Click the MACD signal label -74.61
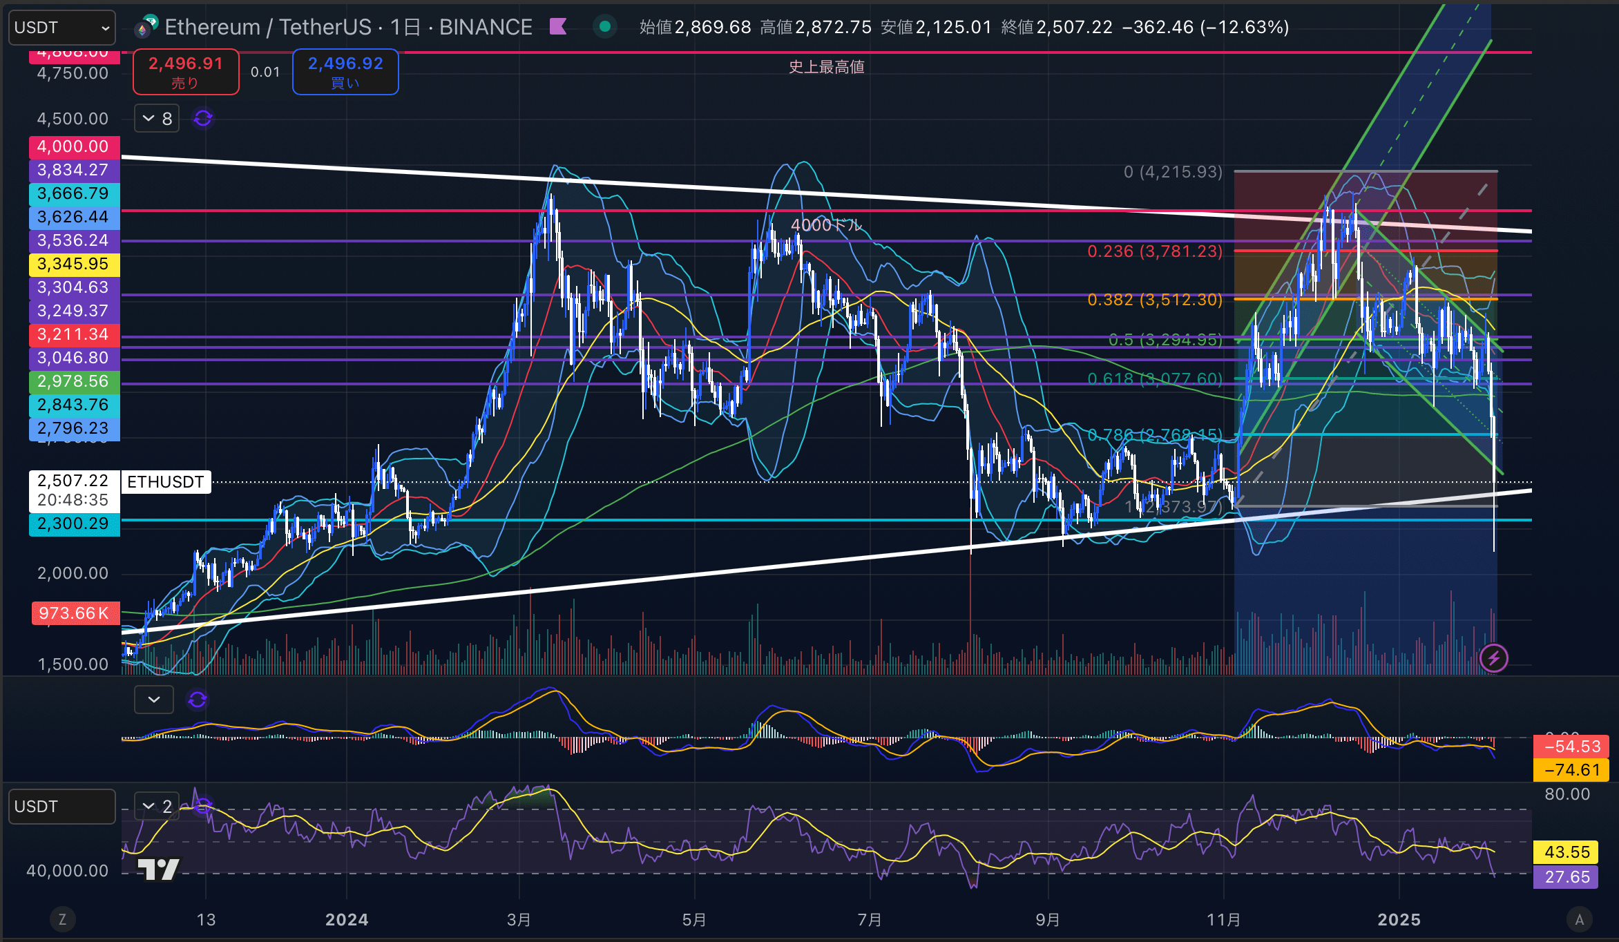This screenshot has height=942, width=1619. (x=1572, y=770)
